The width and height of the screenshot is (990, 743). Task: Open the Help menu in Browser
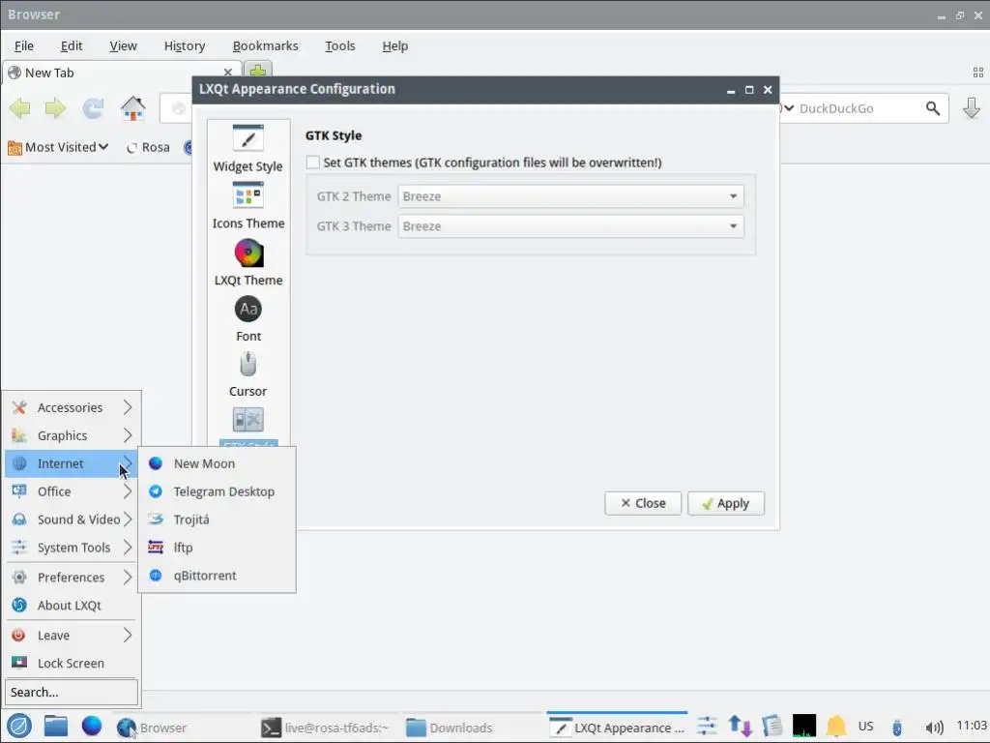(x=395, y=46)
